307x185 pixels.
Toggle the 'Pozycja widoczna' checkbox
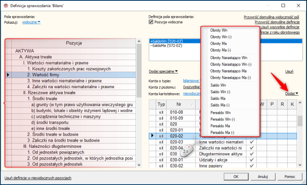151,22
